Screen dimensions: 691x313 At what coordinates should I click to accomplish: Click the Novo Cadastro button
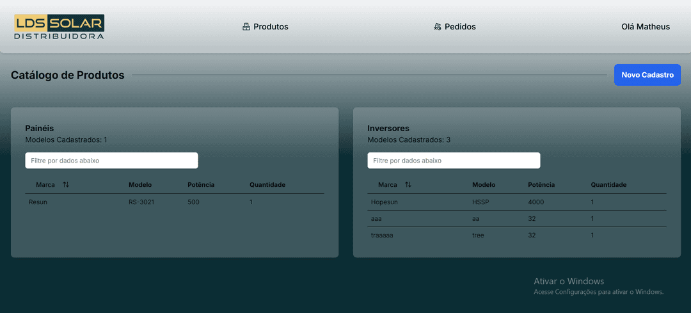pyautogui.click(x=647, y=75)
